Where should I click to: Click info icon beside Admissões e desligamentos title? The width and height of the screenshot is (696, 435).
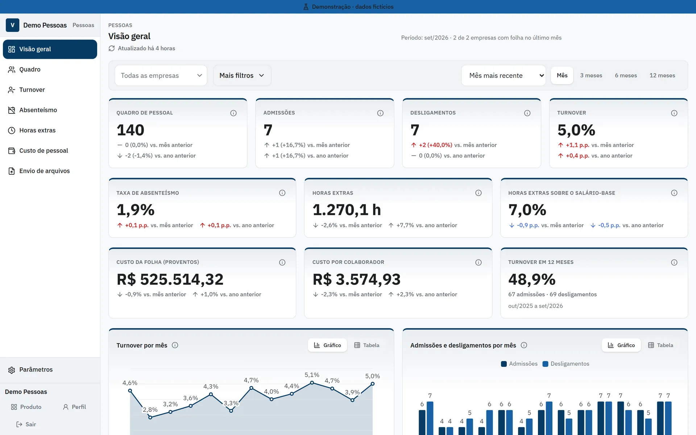pyautogui.click(x=524, y=345)
